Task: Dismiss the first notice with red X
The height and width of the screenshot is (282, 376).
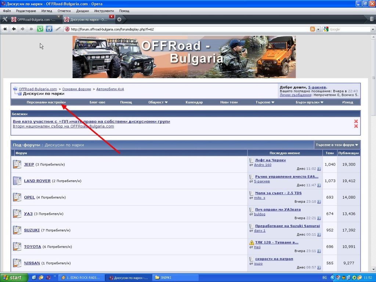Action: pos(355,122)
